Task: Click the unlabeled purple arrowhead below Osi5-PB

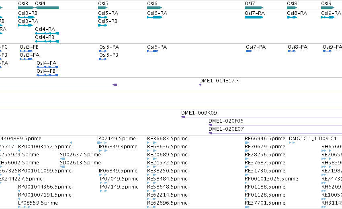Action: (115, 85)
